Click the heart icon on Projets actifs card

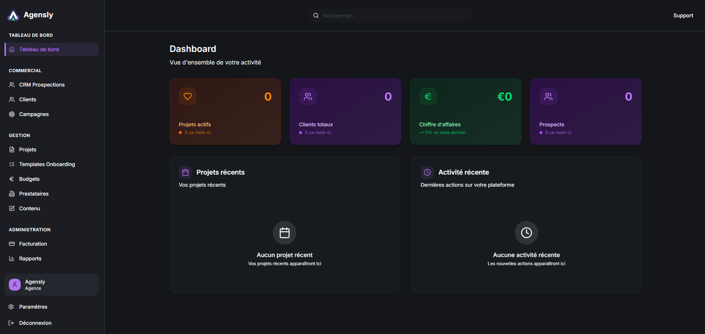click(188, 96)
